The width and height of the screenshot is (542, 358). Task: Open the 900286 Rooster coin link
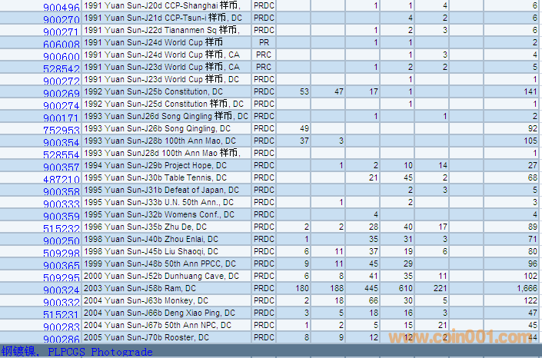pos(62,339)
